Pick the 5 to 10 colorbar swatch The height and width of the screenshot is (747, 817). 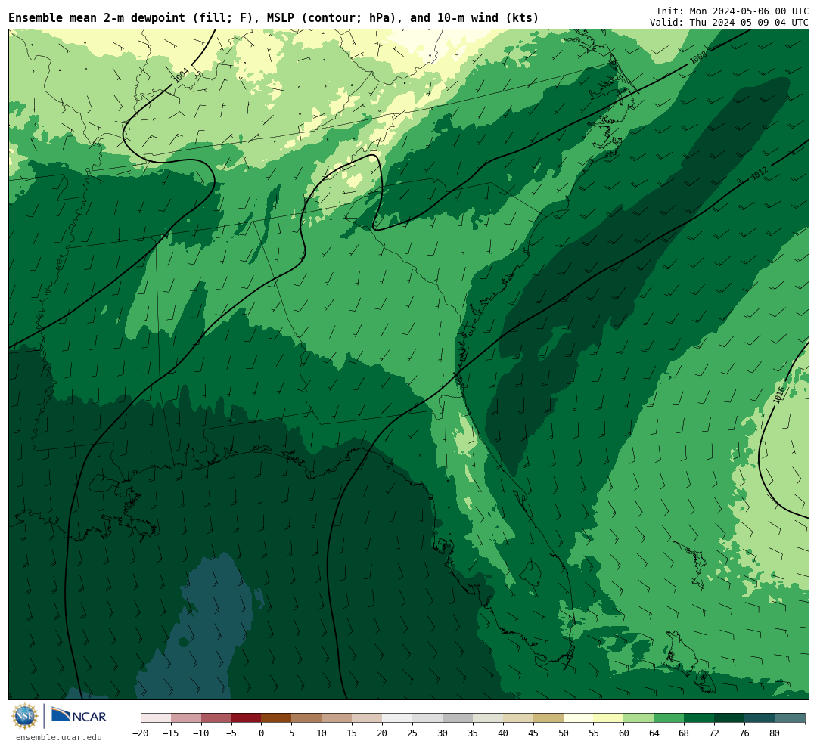click(306, 718)
